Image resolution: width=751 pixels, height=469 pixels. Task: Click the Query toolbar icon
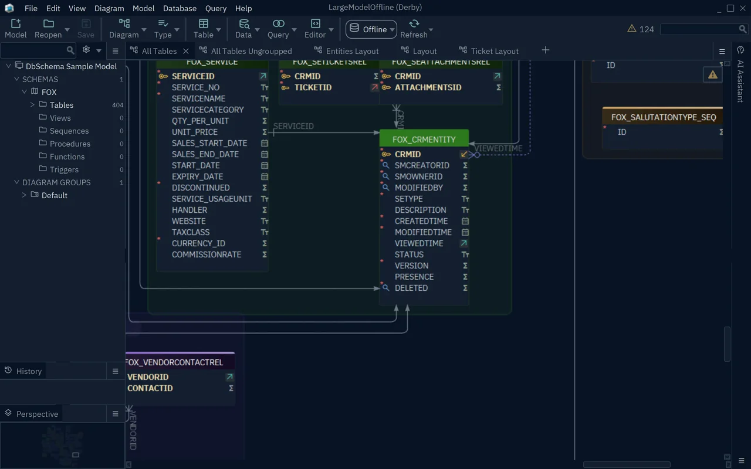click(x=279, y=23)
